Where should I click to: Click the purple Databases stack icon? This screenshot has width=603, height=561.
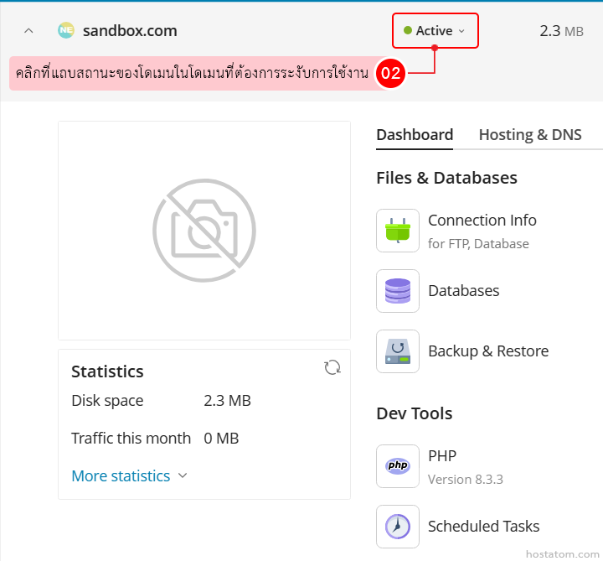click(398, 291)
